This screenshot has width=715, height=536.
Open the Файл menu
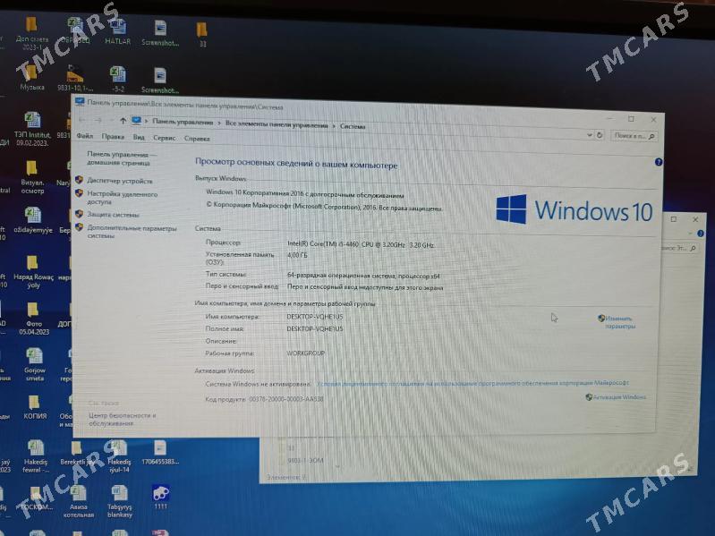click(85, 137)
